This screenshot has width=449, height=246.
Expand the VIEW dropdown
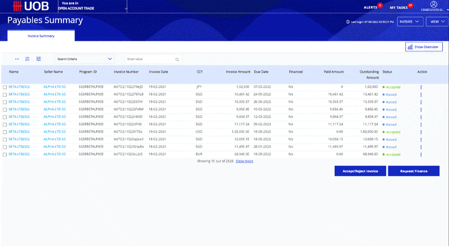[437, 21]
